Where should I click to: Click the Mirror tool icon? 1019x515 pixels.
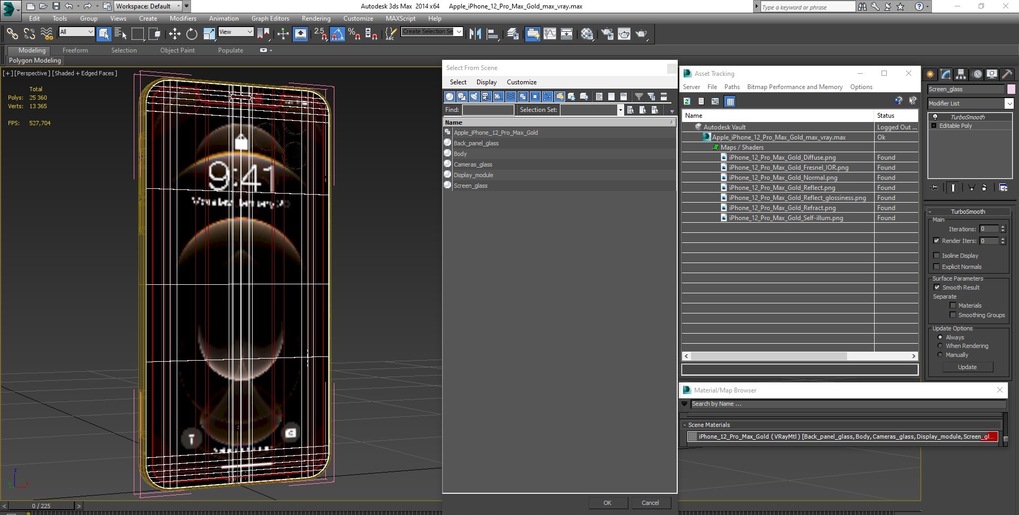tap(476, 34)
